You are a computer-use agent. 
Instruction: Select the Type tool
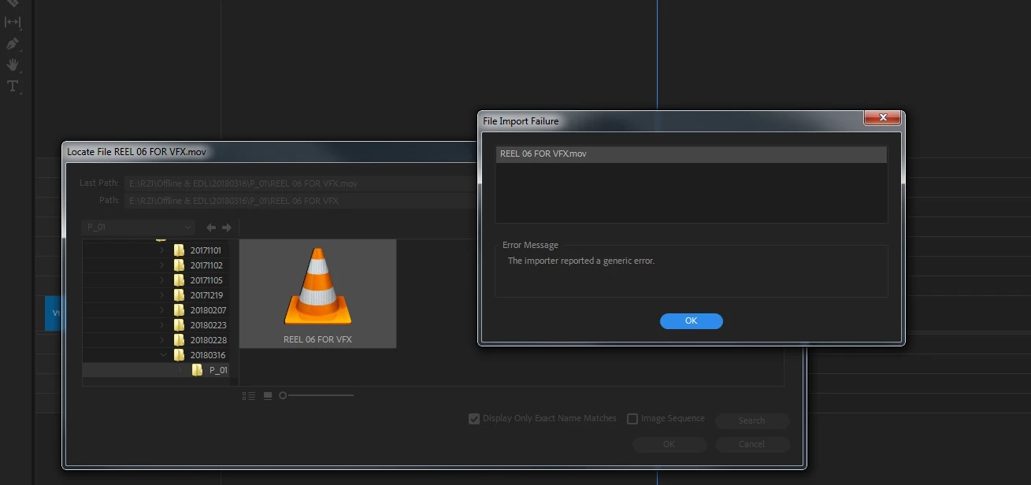[13, 86]
